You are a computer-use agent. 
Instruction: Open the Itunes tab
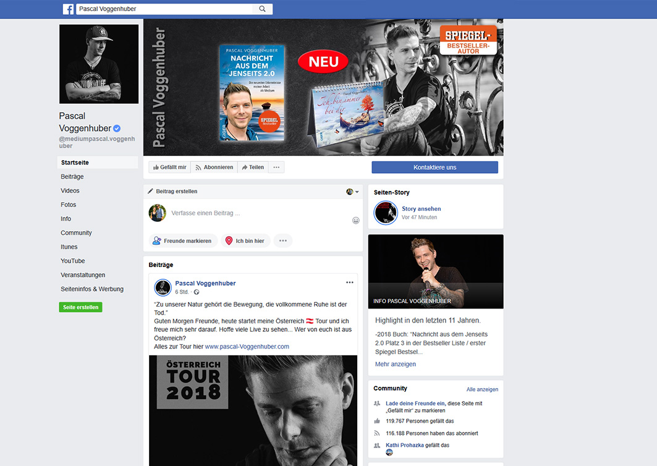[x=69, y=247]
